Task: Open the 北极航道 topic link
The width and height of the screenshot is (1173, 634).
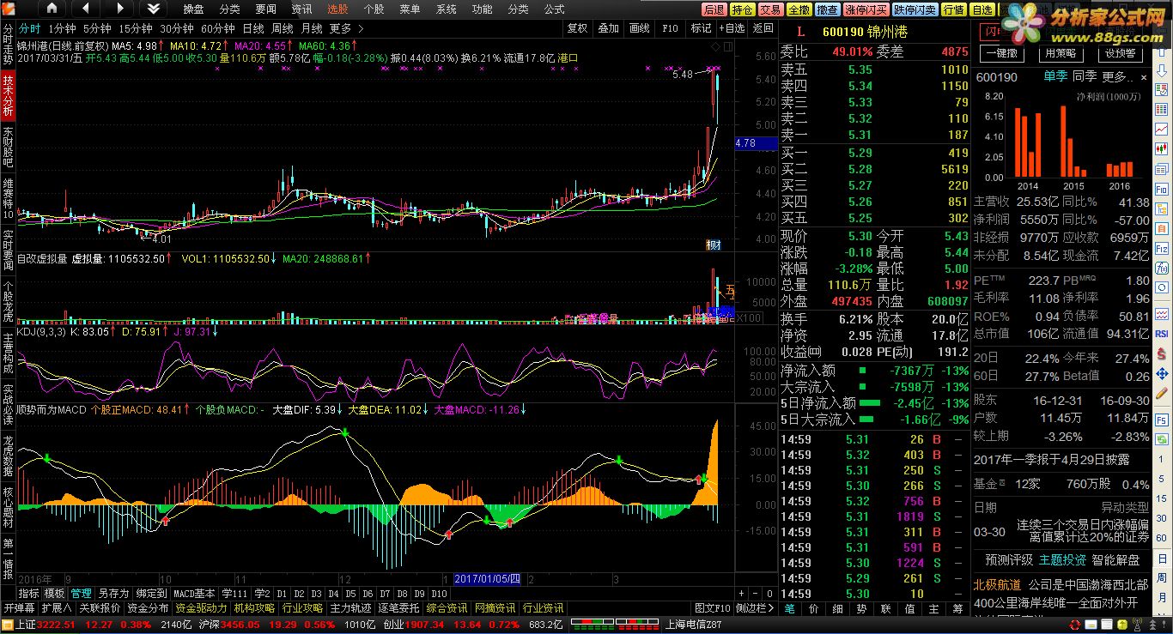Action: 997,584
